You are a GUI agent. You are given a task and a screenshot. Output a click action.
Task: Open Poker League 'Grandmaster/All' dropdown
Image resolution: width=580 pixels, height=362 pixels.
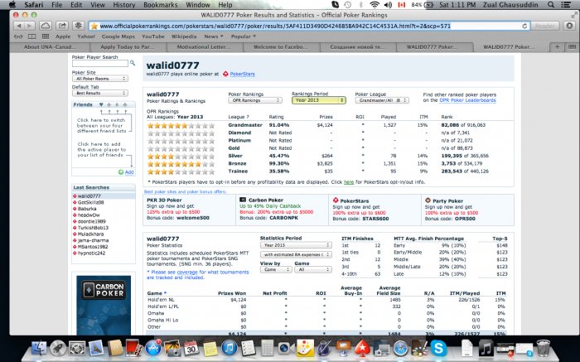pos(382,100)
